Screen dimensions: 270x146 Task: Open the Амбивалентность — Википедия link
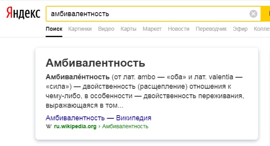click(98, 118)
